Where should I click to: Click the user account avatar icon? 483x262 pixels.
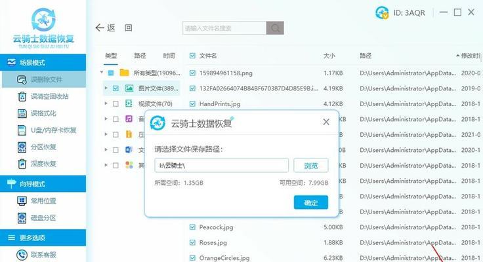tap(382, 12)
